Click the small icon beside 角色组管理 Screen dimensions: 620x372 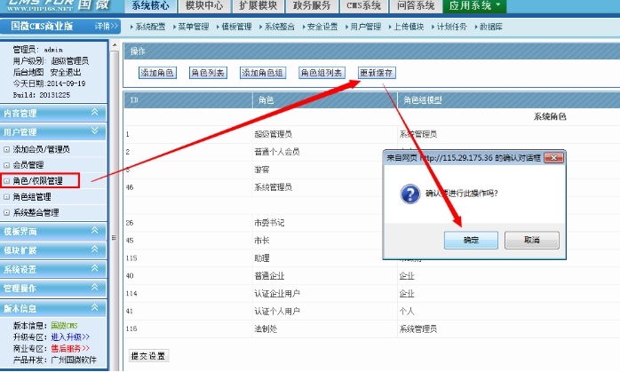point(7,197)
